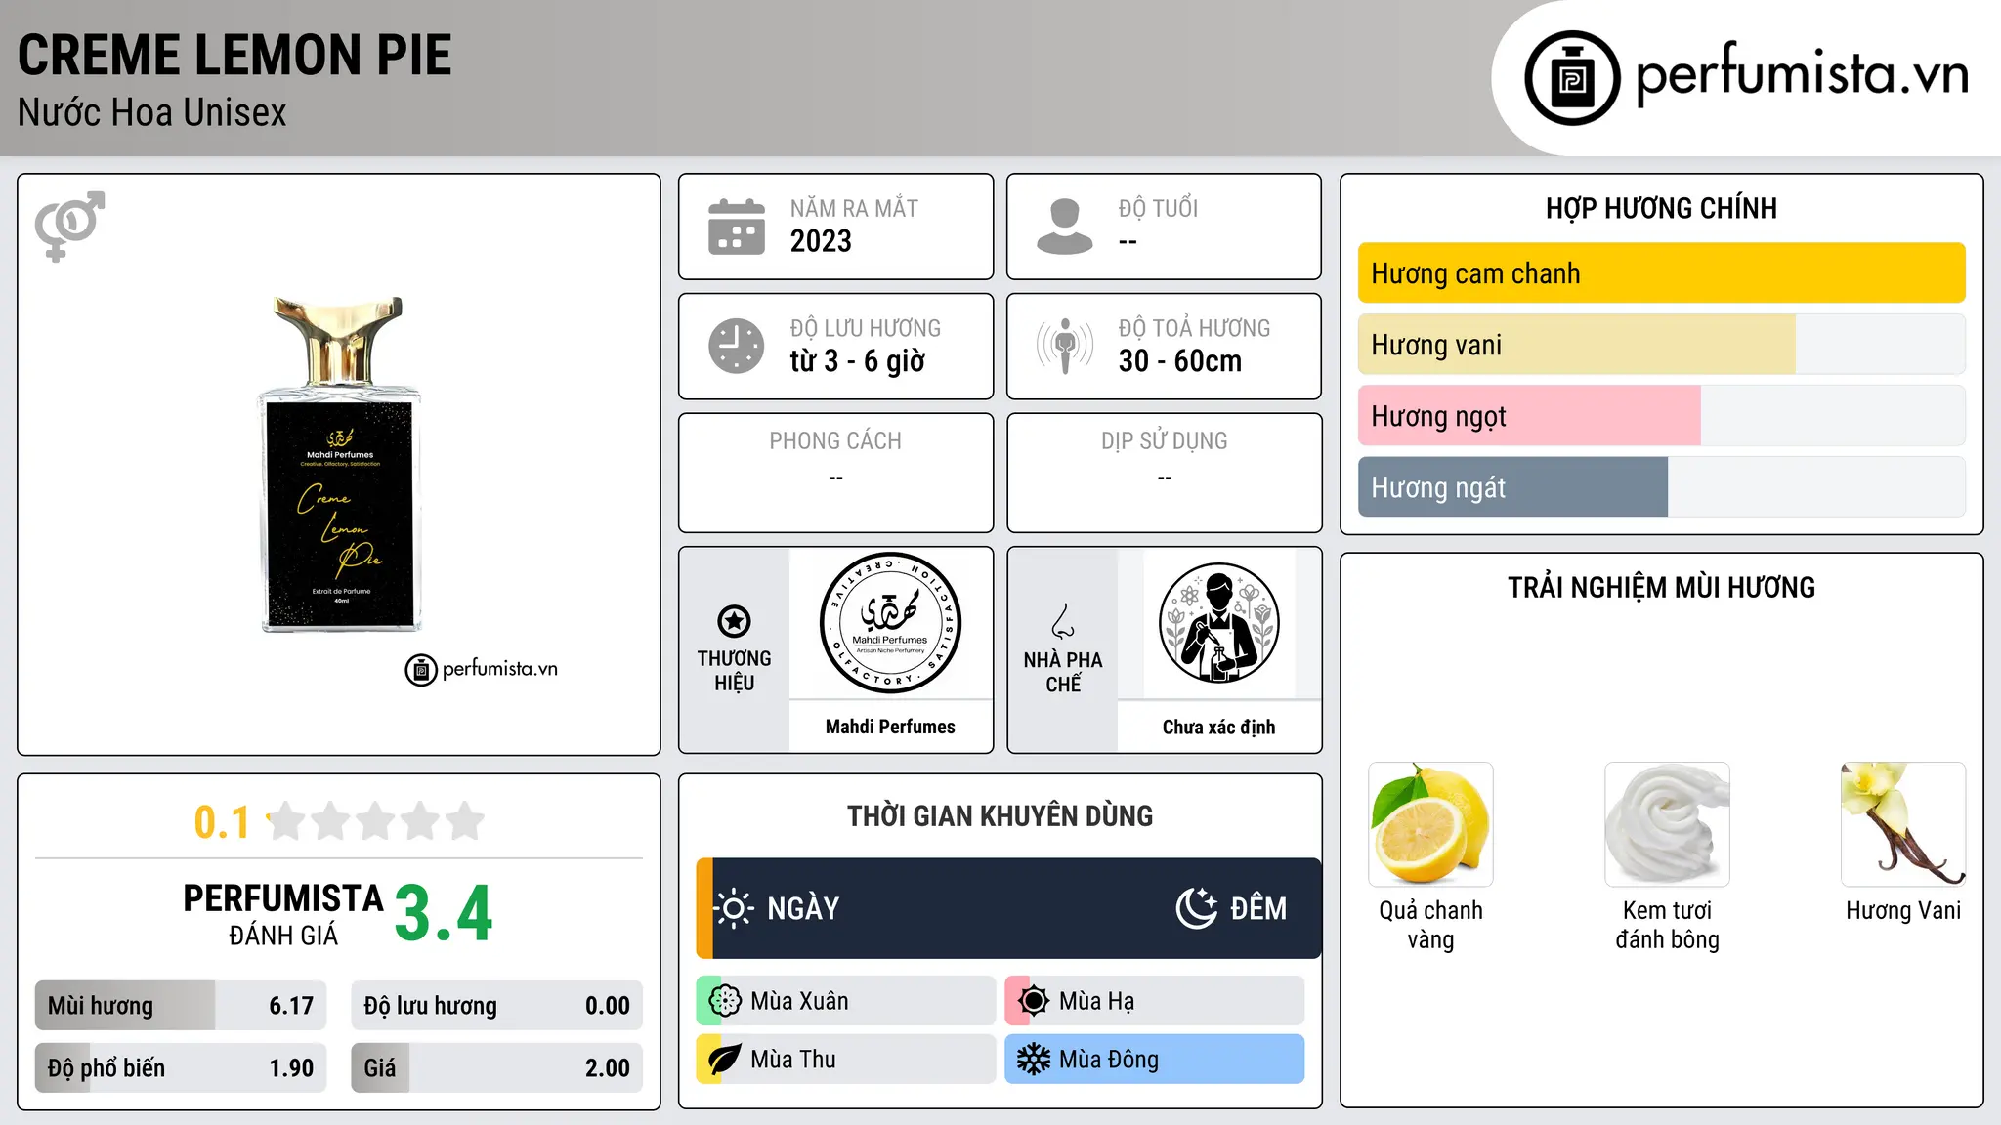Click the CREME LEMON PIE title
The height and width of the screenshot is (1125, 2001).
[234, 56]
